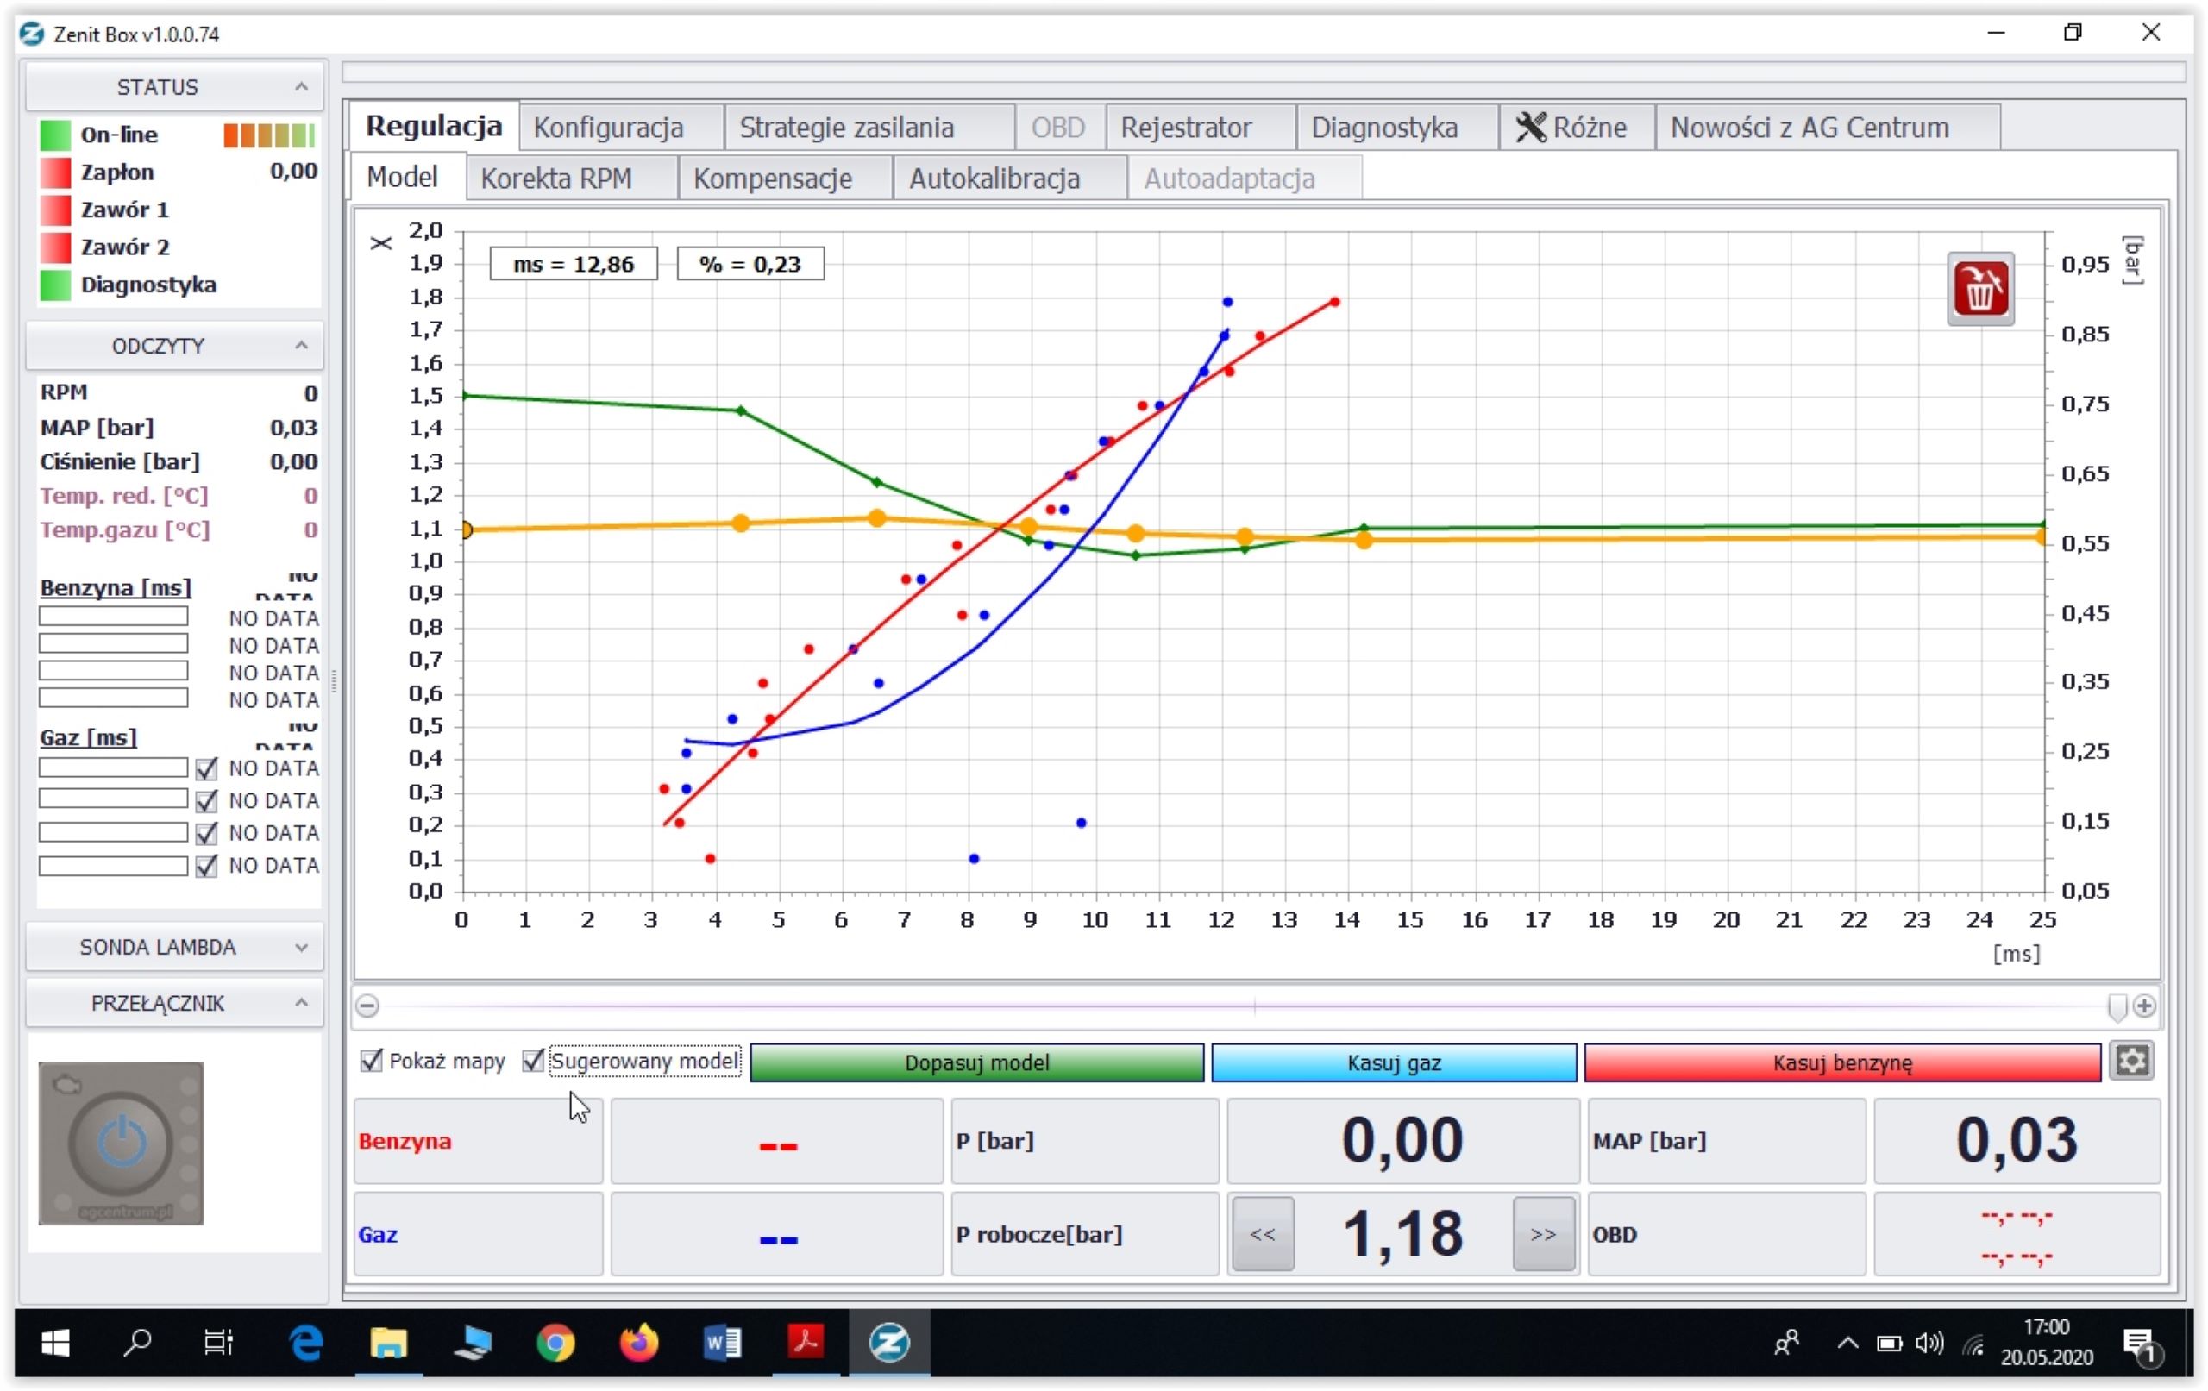The height and width of the screenshot is (1391, 2208).
Task: Click the green Dopasuj model button
Action: click(976, 1062)
